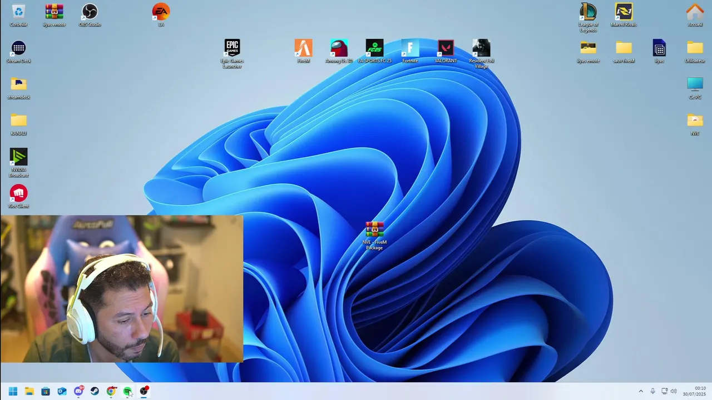Select the ilyas emote archive on the left
712x400 pixels.
54,15
